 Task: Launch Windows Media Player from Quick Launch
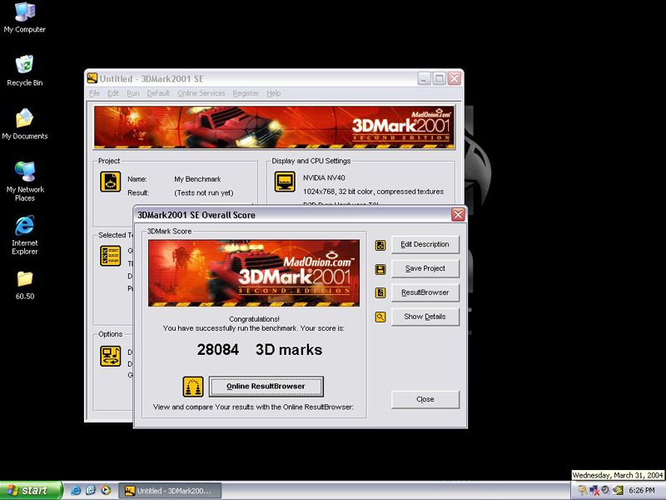106,490
